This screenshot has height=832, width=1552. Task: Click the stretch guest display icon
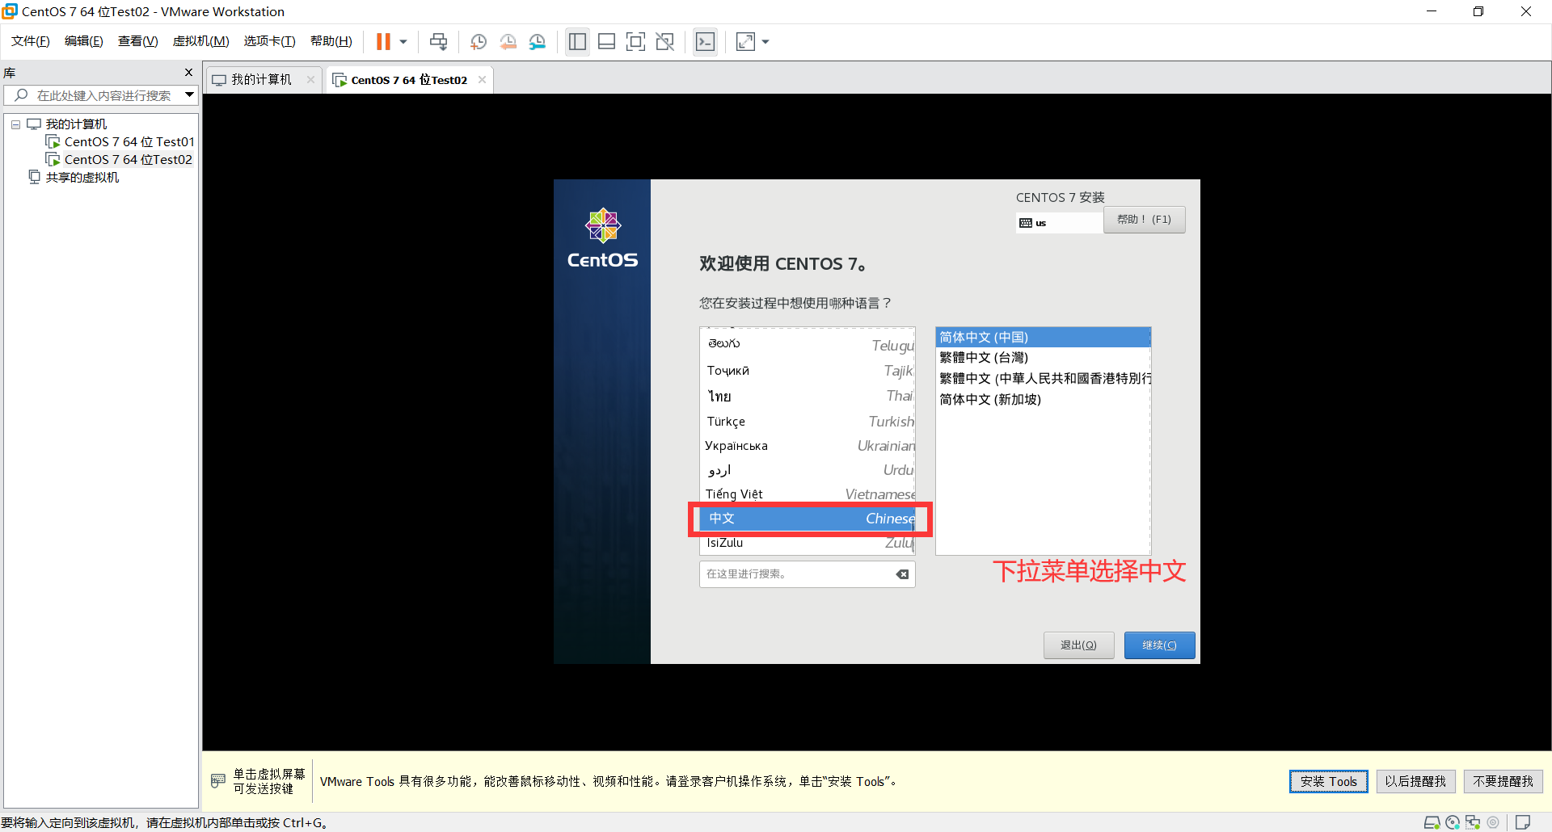coord(745,42)
